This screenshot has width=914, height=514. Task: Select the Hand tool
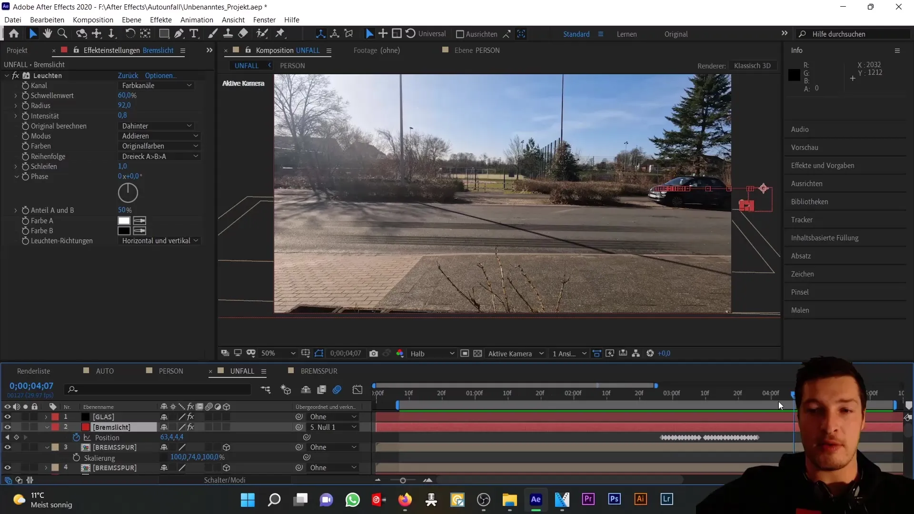click(47, 34)
